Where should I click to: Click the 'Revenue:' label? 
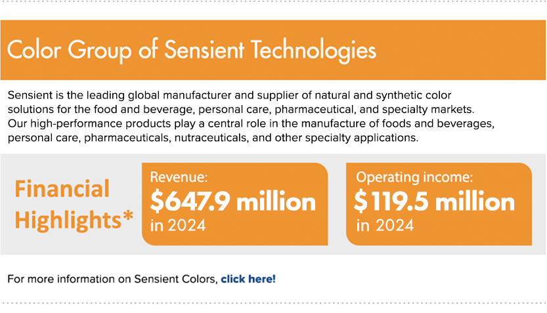pyautogui.click(x=179, y=177)
